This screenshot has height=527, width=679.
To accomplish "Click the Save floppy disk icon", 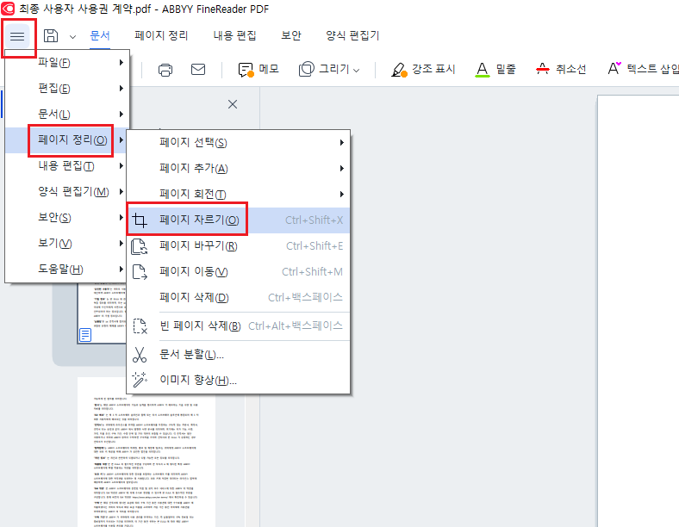I will [51, 36].
